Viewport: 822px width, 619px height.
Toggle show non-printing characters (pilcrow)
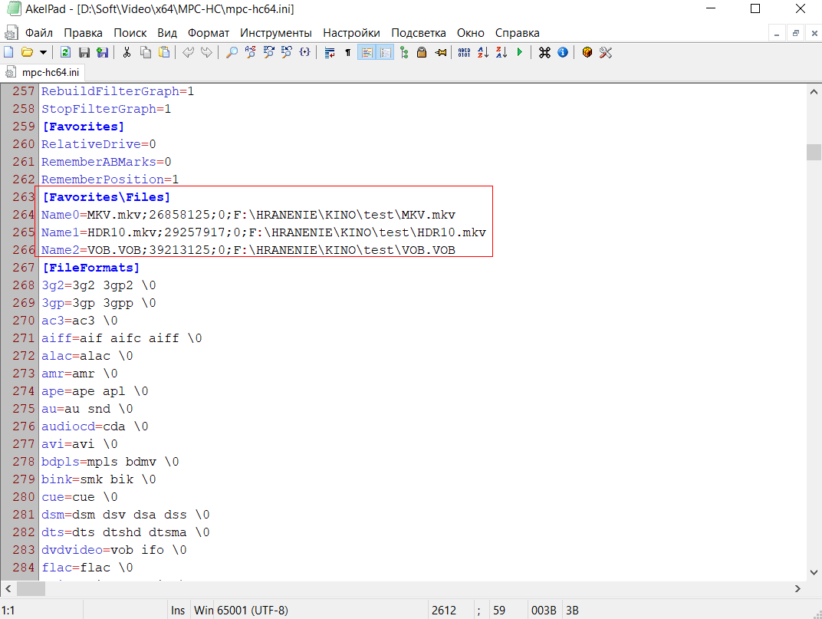pyautogui.click(x=348, y=52)
